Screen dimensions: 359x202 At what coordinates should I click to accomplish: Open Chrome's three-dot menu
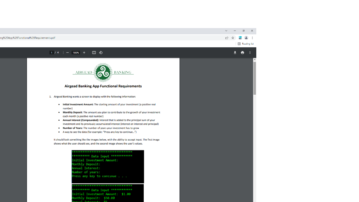(252, 38)
